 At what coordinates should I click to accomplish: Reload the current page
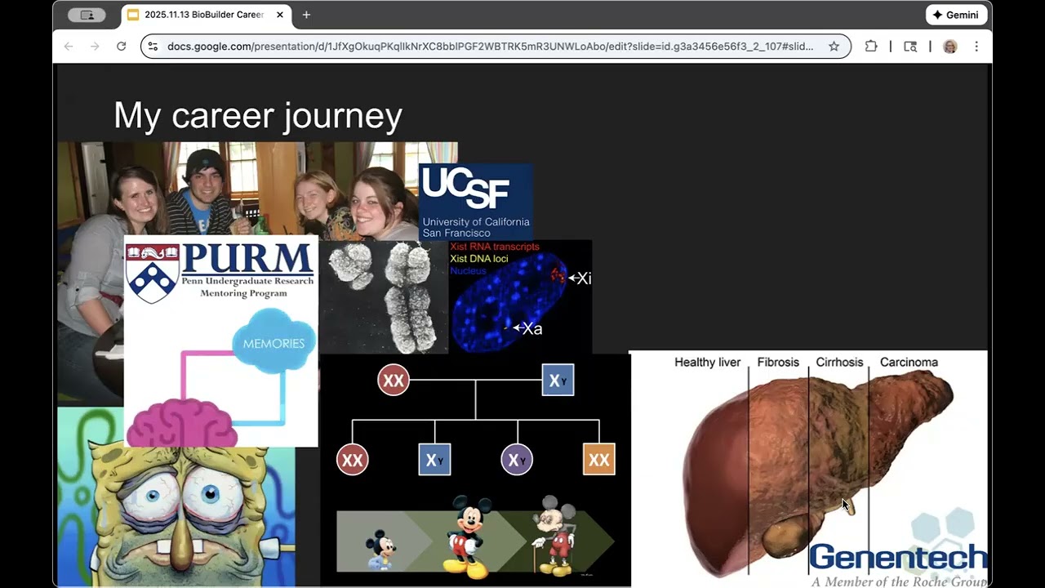tap(122, 47)
